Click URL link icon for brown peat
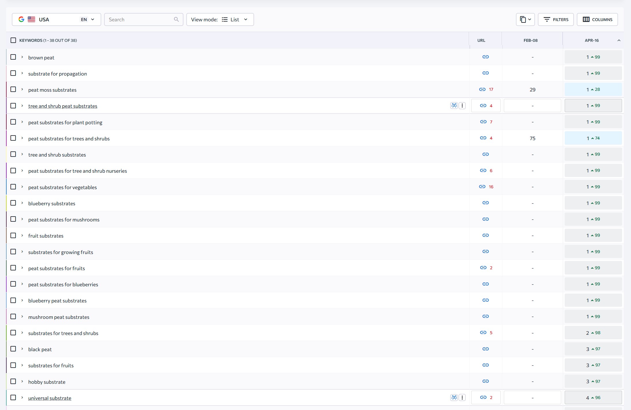The height and width of the screenshot is (410, 631). (x=485, y=57)
